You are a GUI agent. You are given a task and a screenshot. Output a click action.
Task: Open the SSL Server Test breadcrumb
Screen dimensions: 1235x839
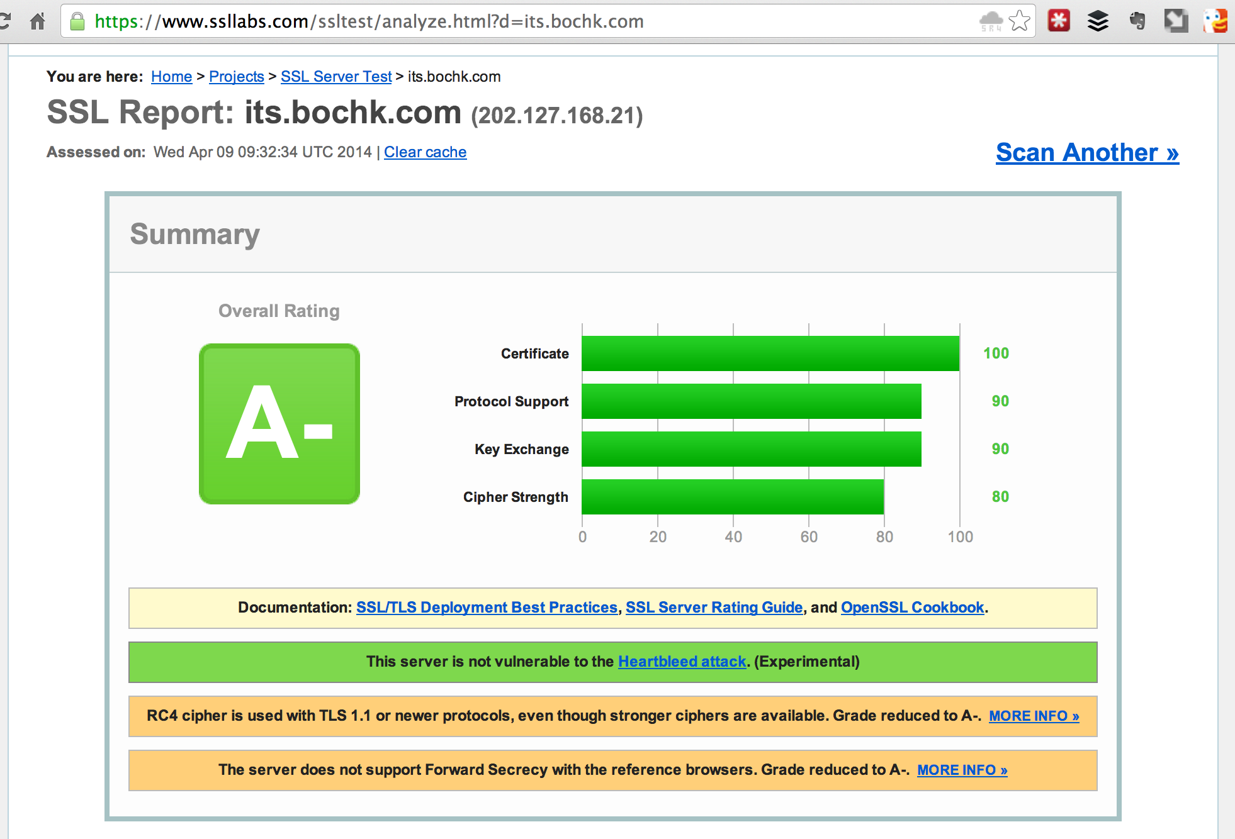336,77
